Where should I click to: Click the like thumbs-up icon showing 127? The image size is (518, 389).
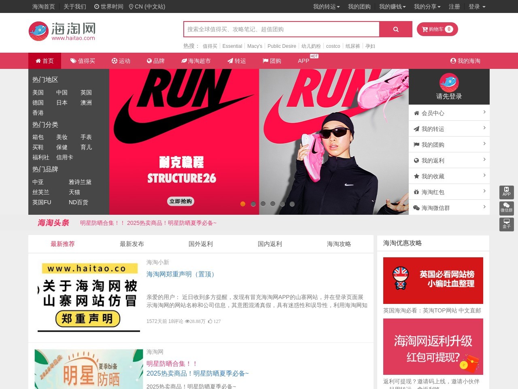pos(210,321)
